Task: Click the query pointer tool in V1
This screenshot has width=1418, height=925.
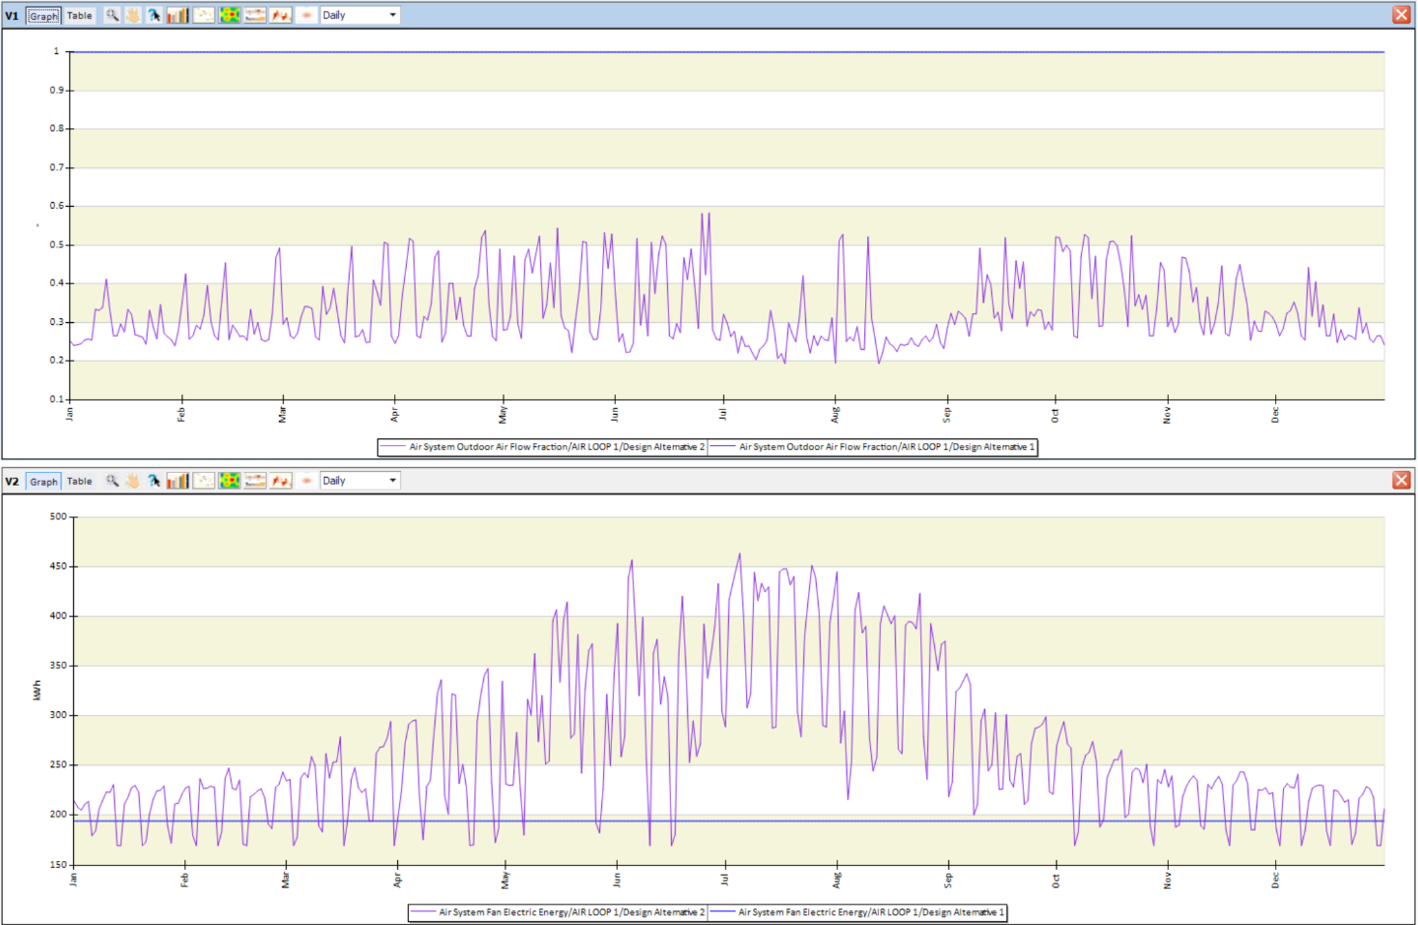Action: coord(155,15)
